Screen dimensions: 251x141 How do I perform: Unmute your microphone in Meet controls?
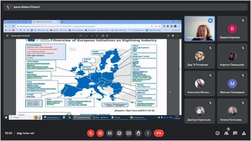point(91,133)
